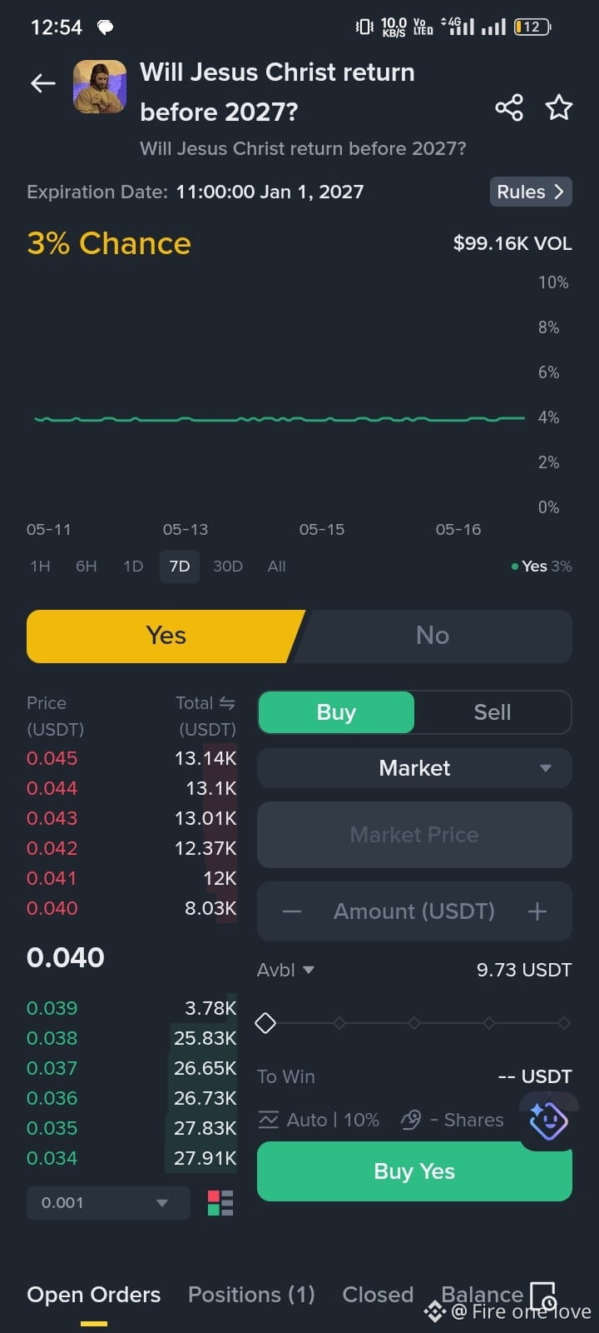The width and height of the screenshot is (599, 1333).
Task: Open the 0.001 price grouping dropdown
Action: click(108, 1203)
